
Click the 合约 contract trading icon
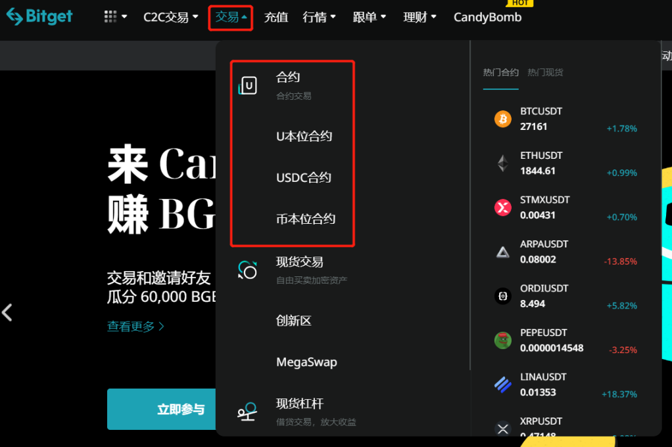point(247,84)
